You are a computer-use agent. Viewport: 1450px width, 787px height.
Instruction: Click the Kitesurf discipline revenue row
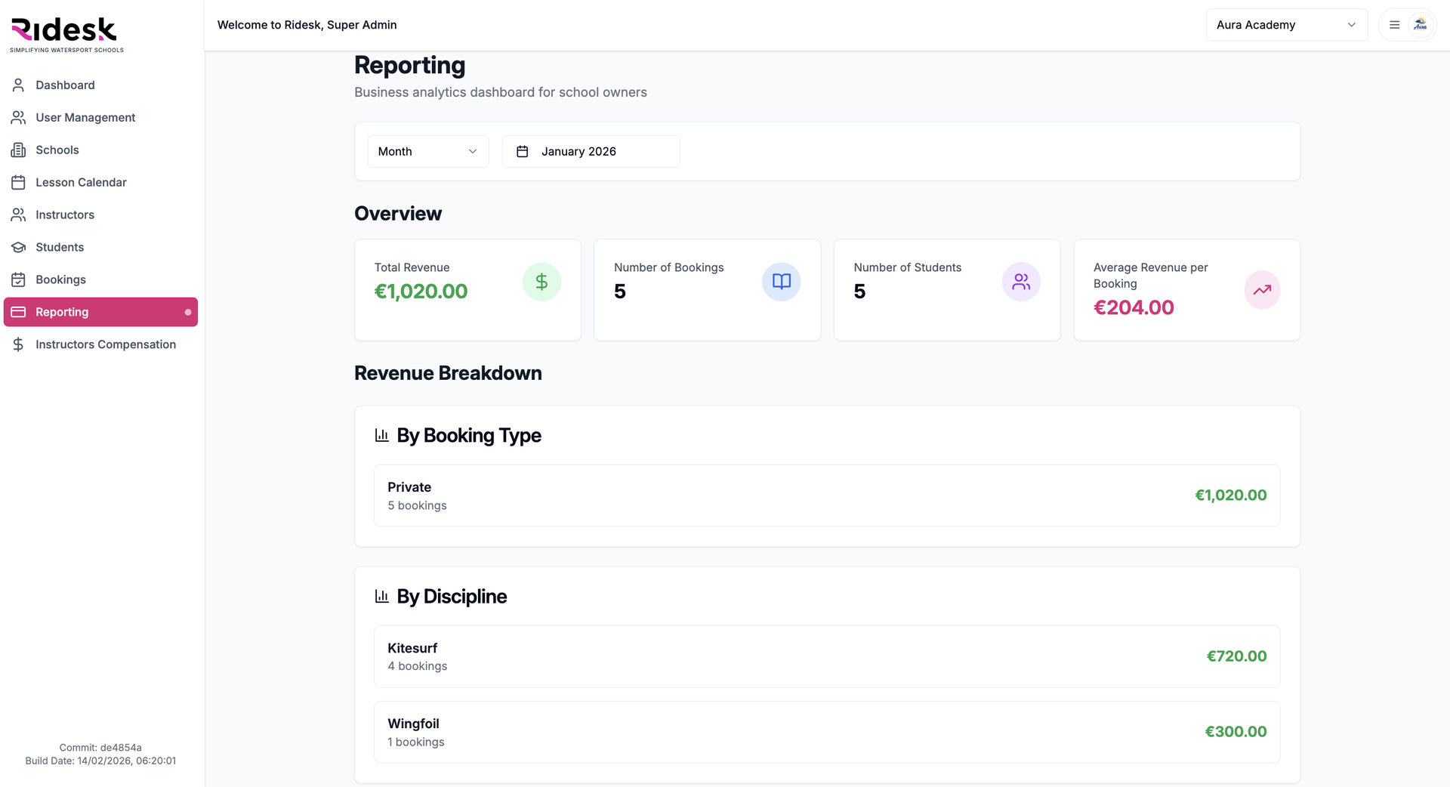click(826, 656)
